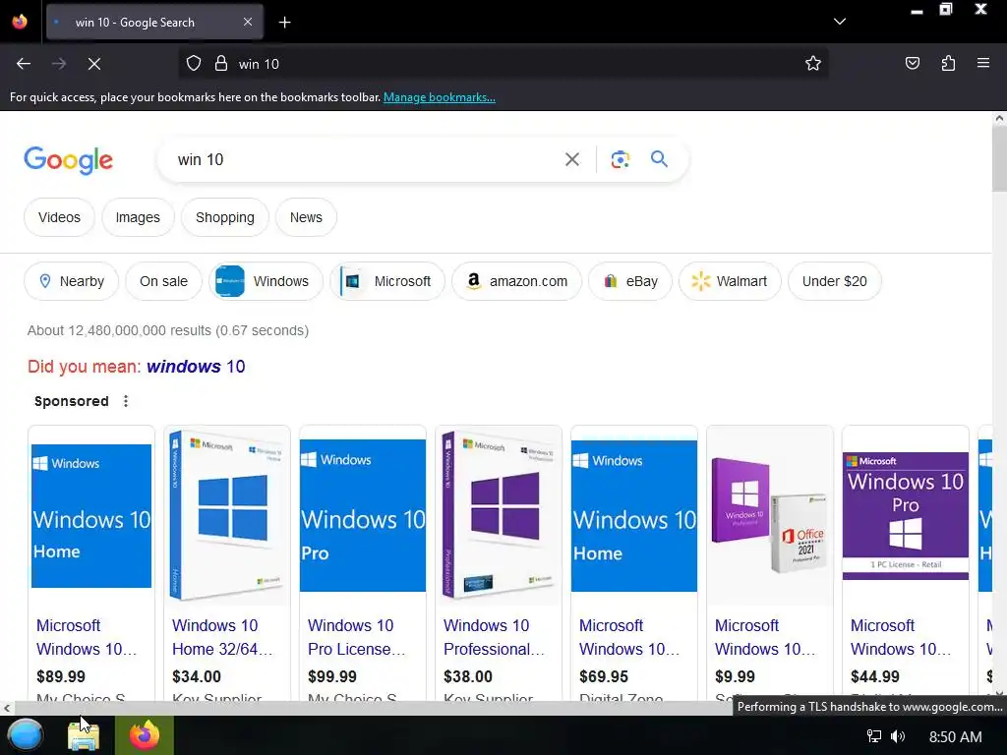Open the $44.99 Windows 10 Pro image
1007x755 pixels.
point(905,515)
